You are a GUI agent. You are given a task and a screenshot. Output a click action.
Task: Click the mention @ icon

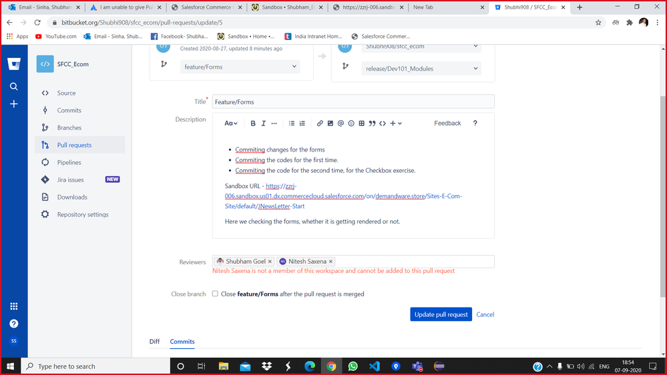(341, 123)
